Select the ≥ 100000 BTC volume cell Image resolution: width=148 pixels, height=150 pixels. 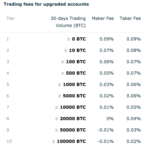(x=69, y=141)
